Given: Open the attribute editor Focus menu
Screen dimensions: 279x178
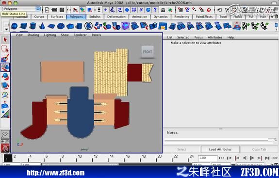Looking at the screenshot, I should pos(198,37).
